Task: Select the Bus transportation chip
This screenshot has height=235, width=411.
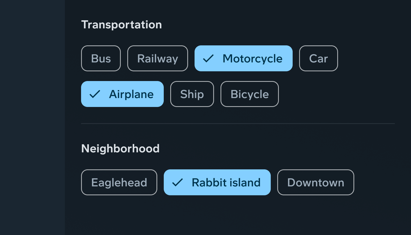Action: tap(101, 59)
